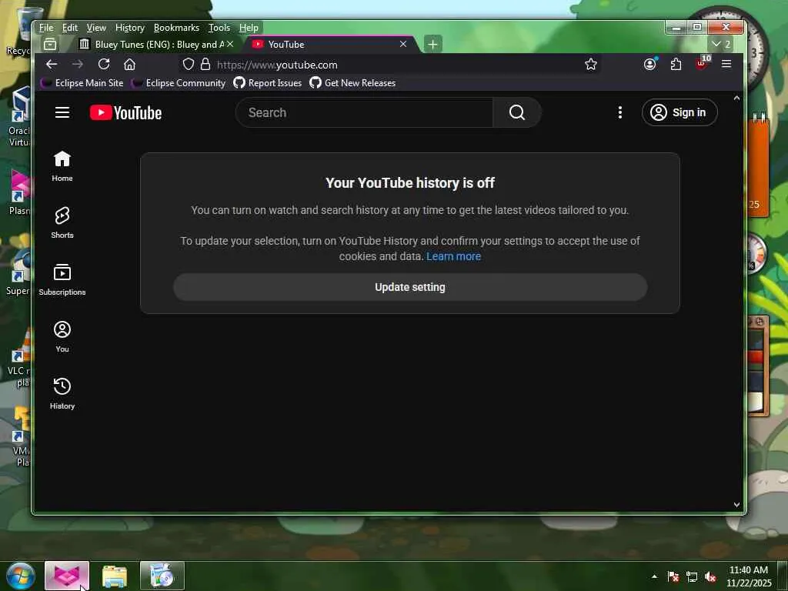Click the search magnifier button
The width and height of the screenshot is (788, 591).
(x=516, y=112)
